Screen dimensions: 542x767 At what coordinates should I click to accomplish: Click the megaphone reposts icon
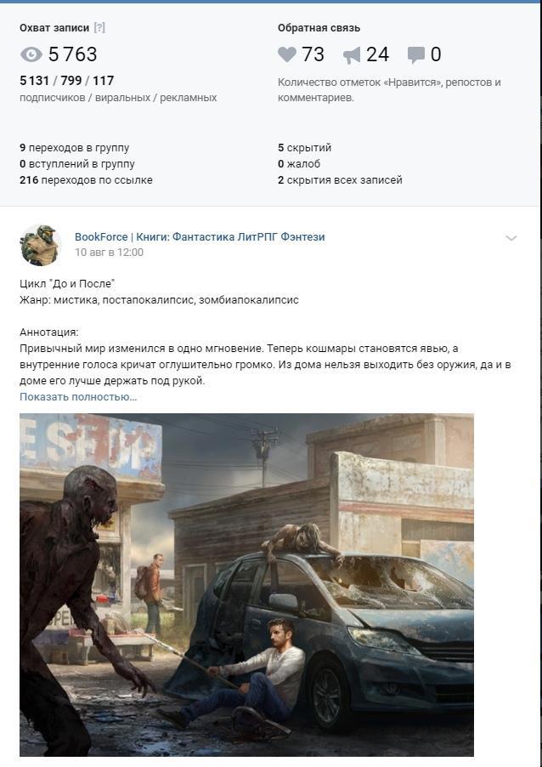coord(352,55)
